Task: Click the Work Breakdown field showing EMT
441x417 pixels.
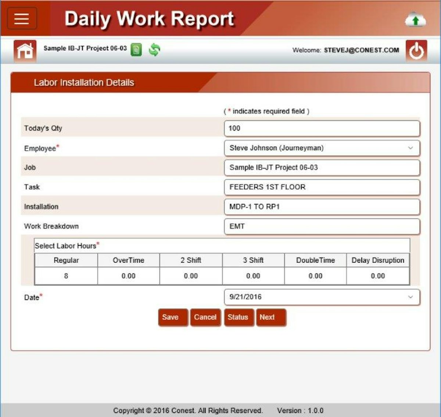Action: click(x=322, y=227)
